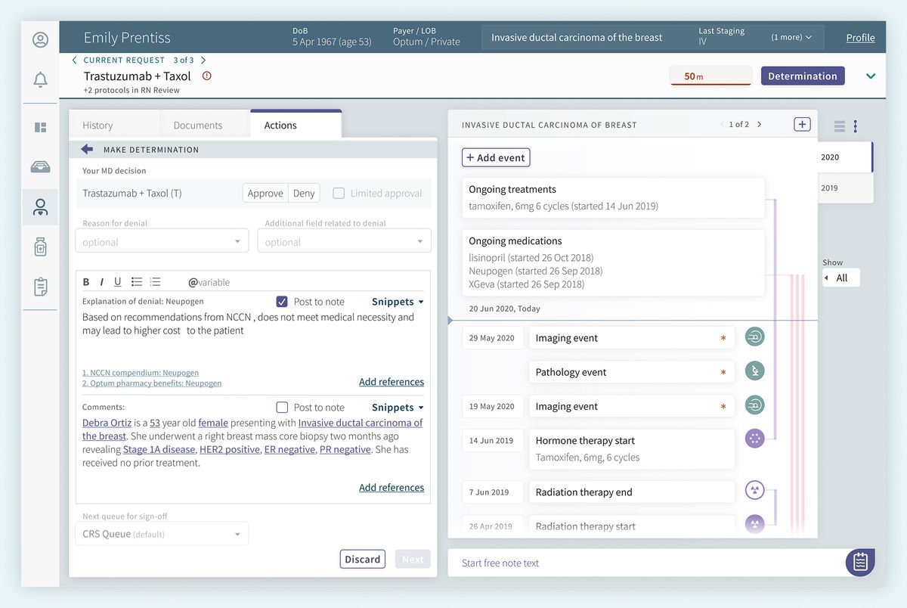Open the CRS Queue sign-off dropdown
The image size is (907, 608).
[x=161, y=533]
